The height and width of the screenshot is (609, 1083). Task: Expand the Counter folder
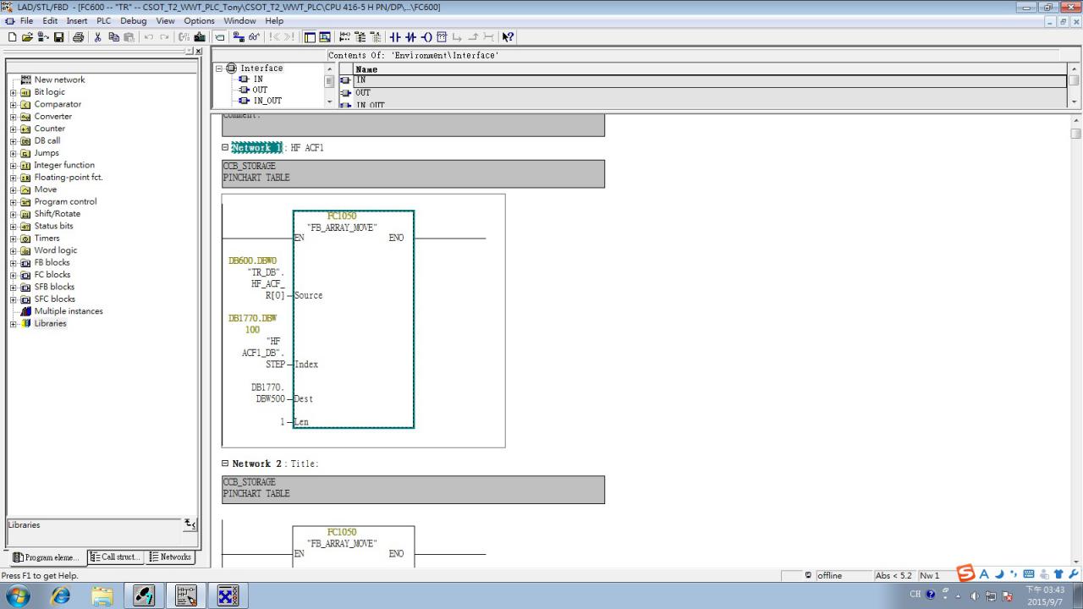tap(13, 129)
